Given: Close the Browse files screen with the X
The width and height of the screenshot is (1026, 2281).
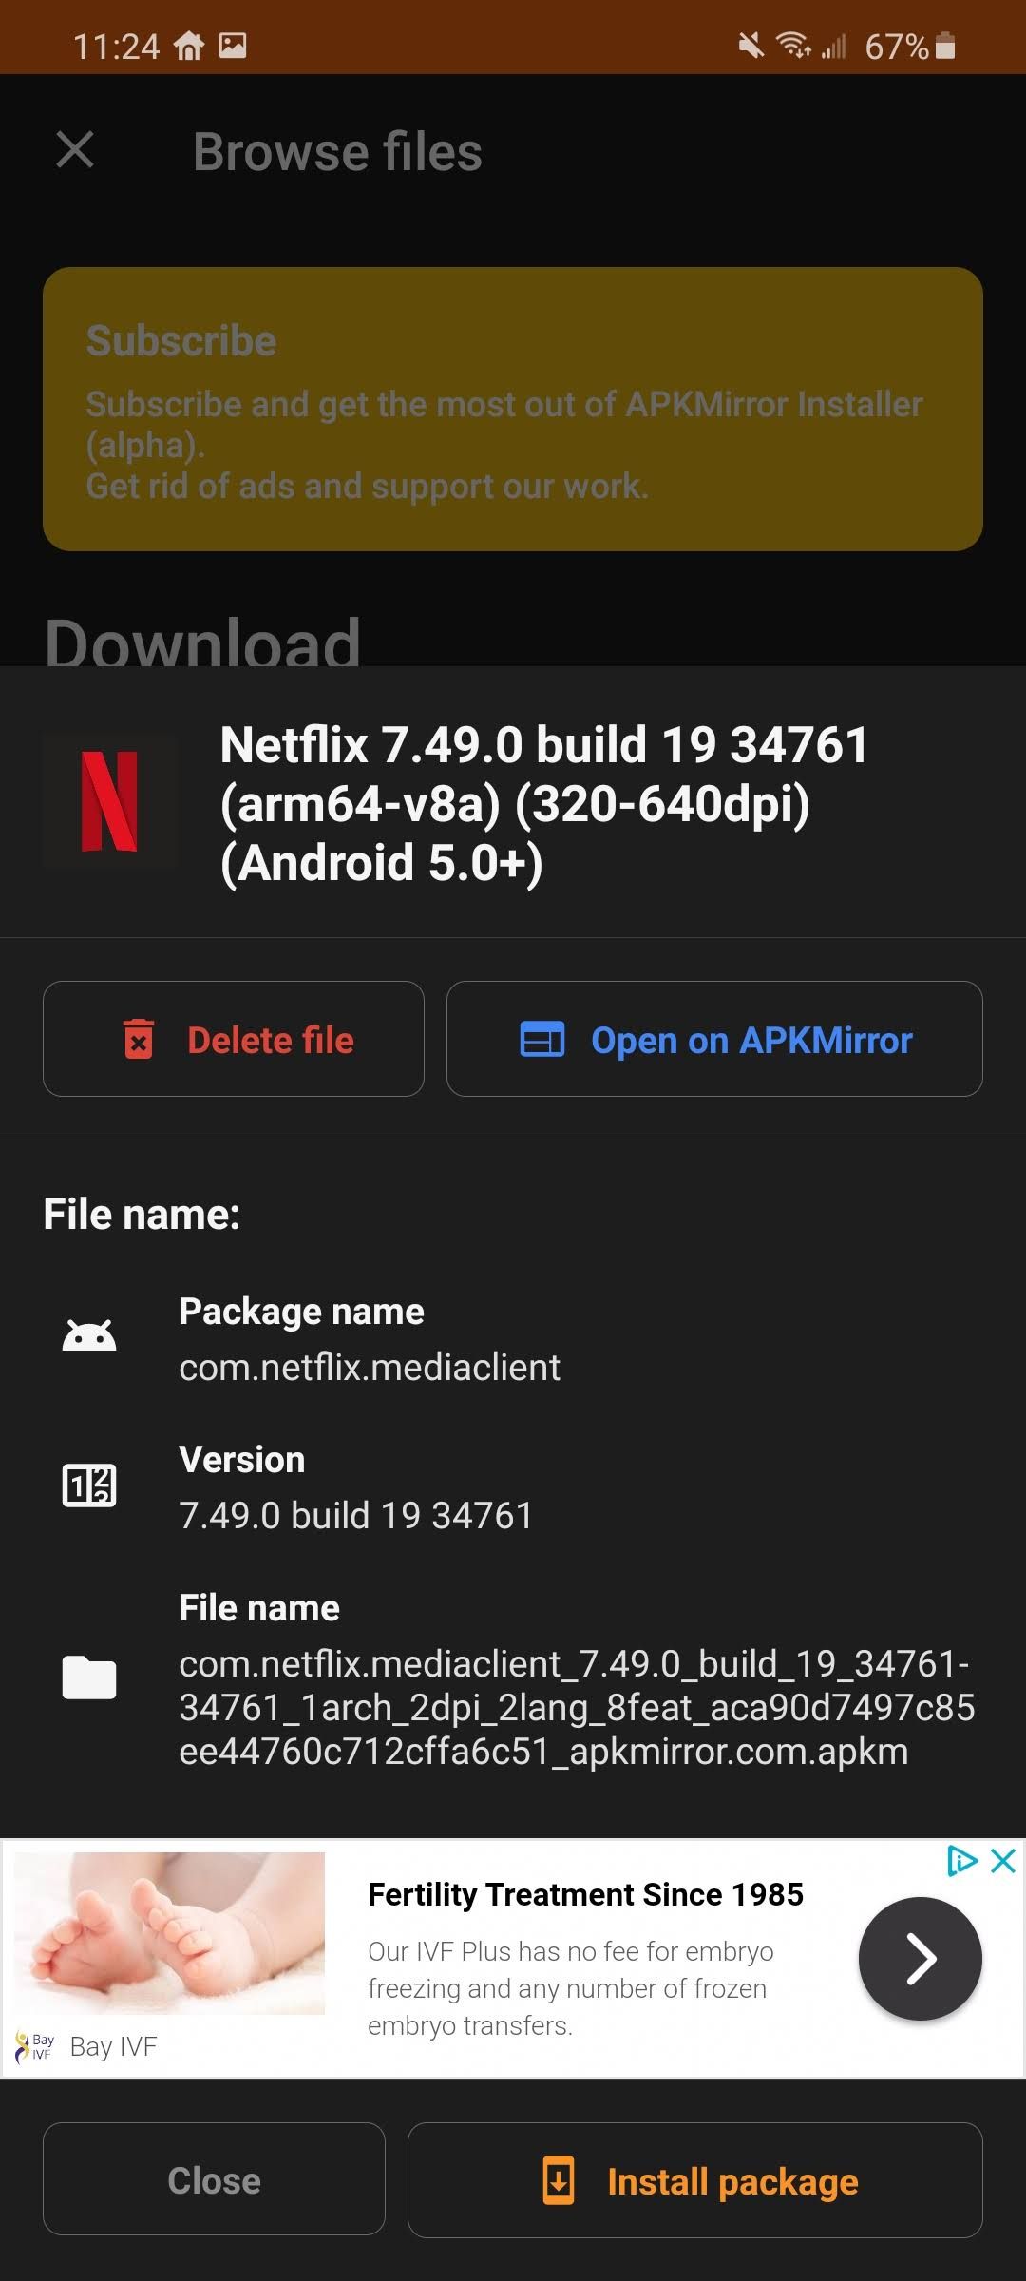Looking at the screenshot, I should [x=73, y=149].
